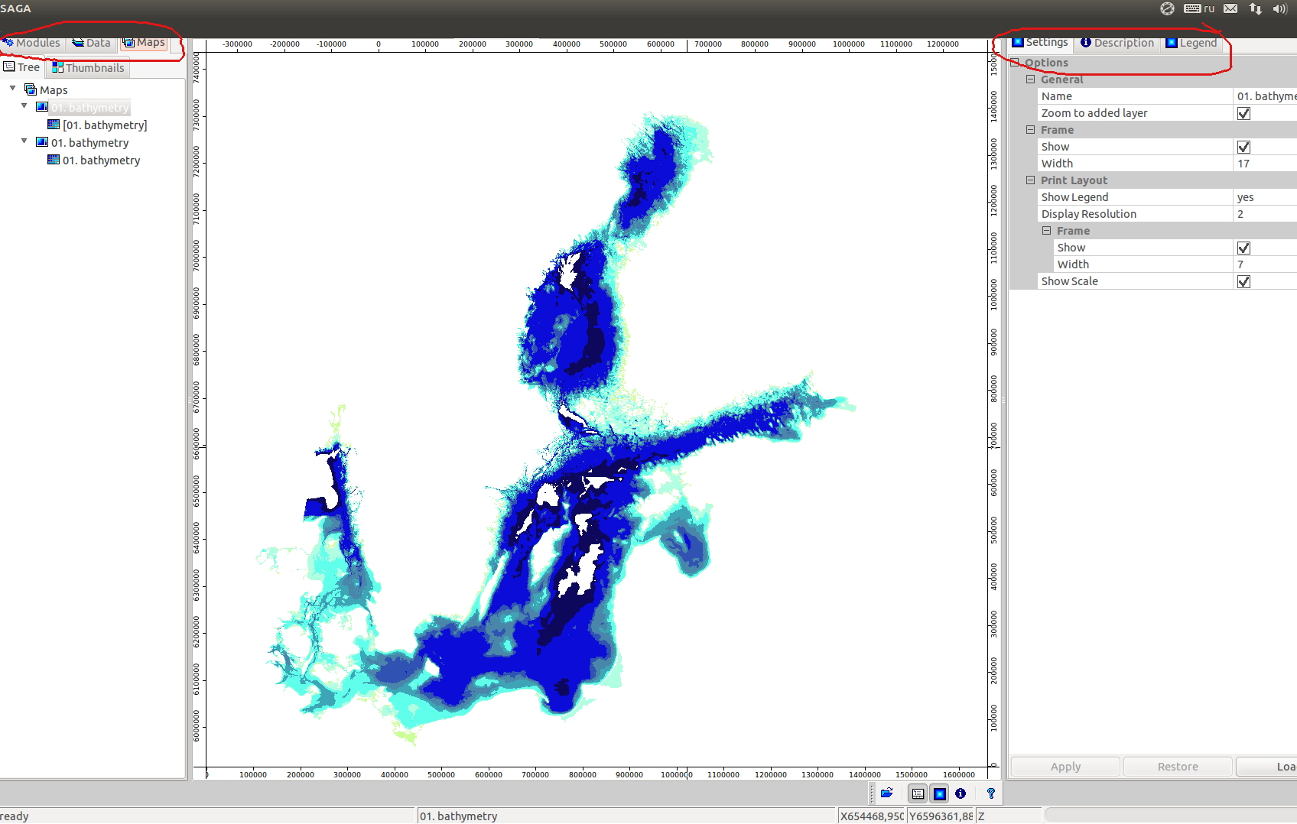Edit the frame Width value 17
The height and width of the screenshot is (824, 1297).
[x=1263, y=164]
